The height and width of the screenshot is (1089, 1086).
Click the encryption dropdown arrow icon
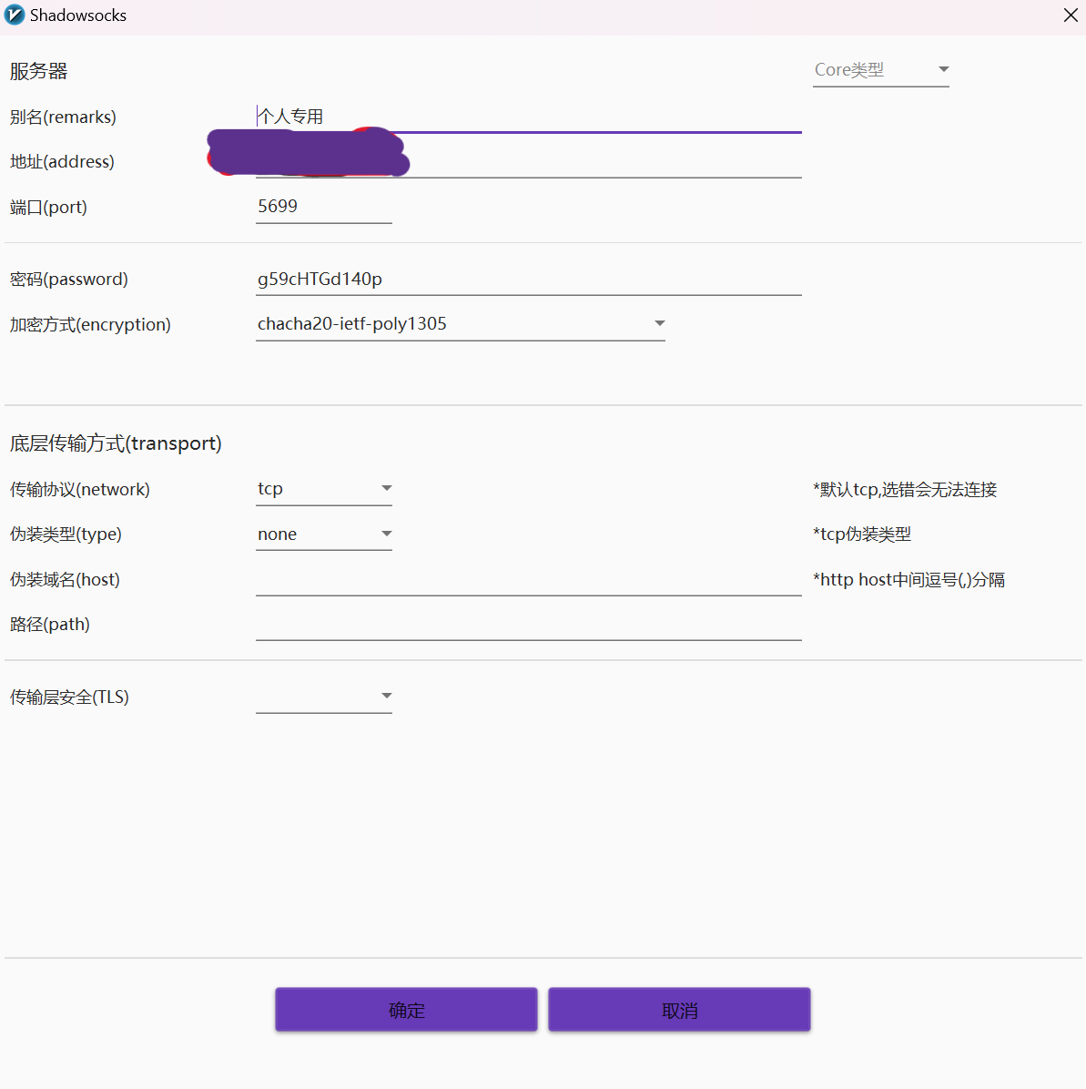point(660,324)
